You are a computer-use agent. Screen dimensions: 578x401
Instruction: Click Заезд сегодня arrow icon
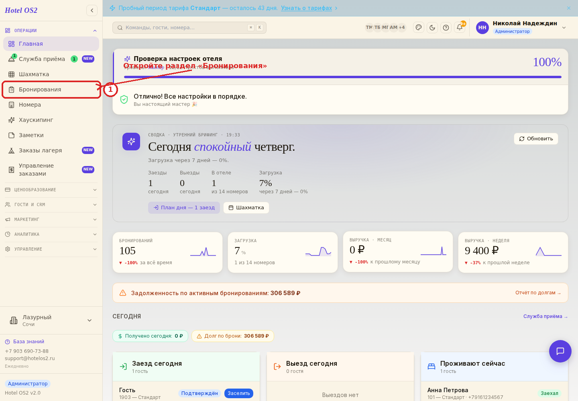click(x=123, y=367)
